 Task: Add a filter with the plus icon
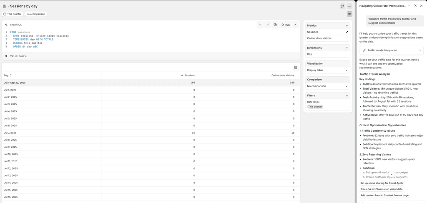point(347,96)
